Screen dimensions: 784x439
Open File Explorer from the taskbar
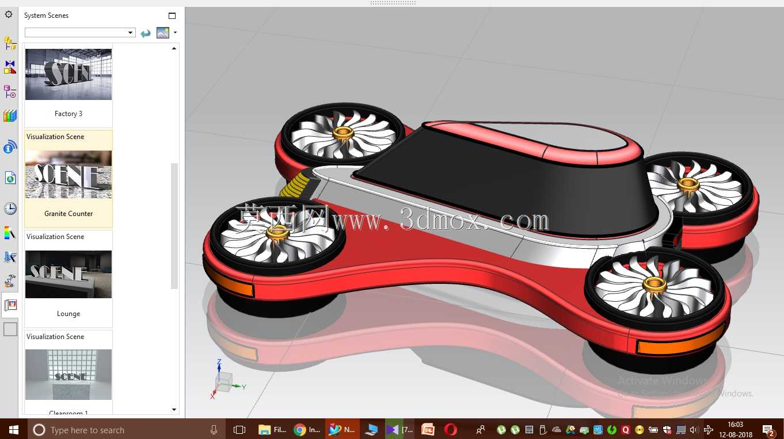(x=272, y=429)
